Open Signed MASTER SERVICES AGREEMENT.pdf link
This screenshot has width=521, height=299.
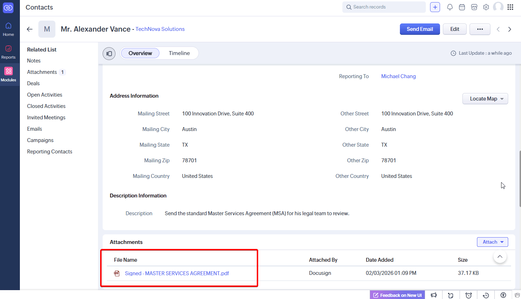pos(177,273)
